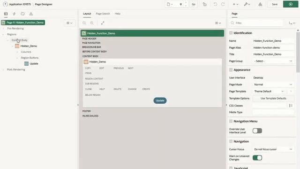
Task: Open Page Shared Components tab icon
Action: click(31, 14)
